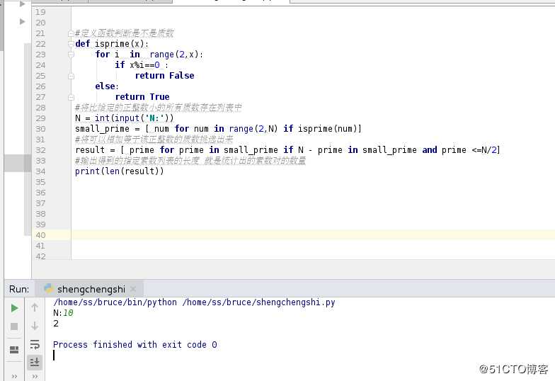Screen dimensions: 555x381
Task: Expand more actions chevron below scroll-to-end icon
Action: [35, 376]
